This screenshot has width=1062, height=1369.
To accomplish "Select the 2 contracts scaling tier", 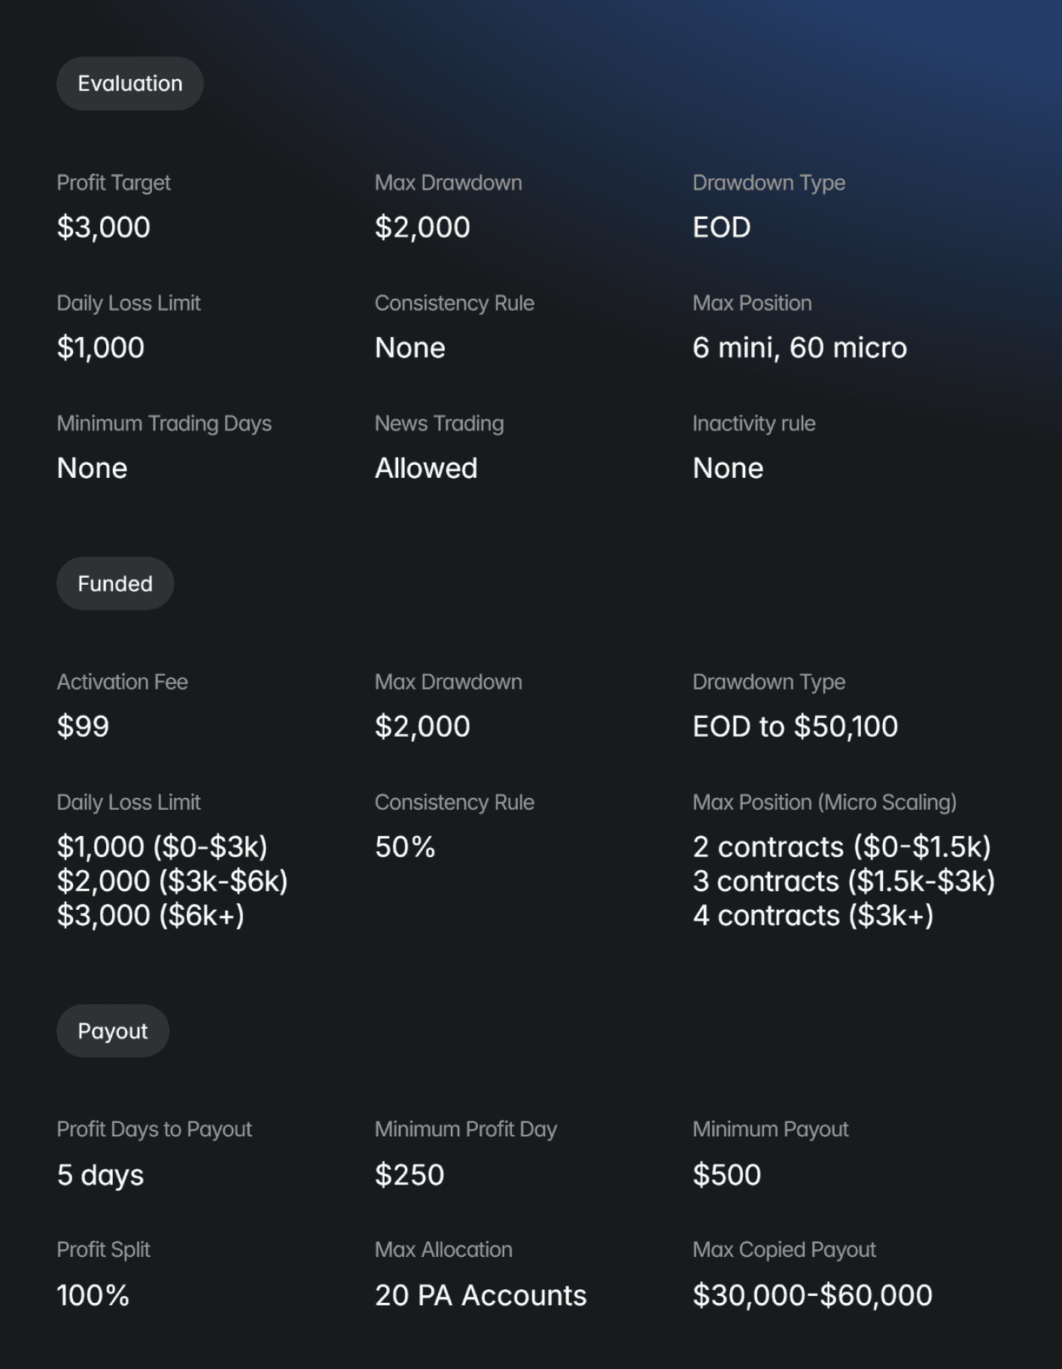I will pos(842,846).
